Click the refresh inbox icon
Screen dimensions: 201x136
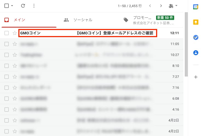pos(23,6)
